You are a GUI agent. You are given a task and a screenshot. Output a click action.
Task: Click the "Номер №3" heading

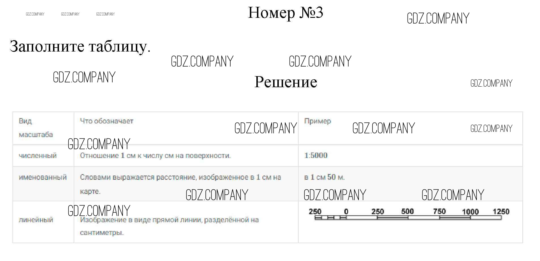(285, 13)
